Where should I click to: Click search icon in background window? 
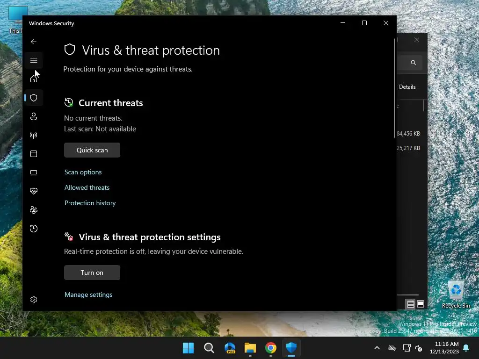pyautogui.click(x=414, y=63)
